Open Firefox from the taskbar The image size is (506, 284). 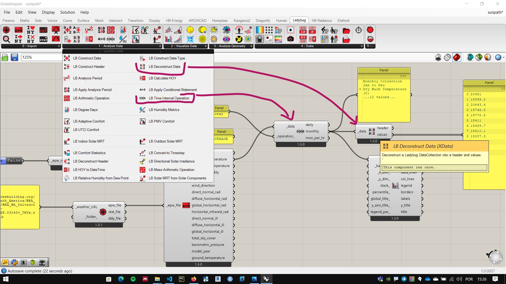[194, 279]
